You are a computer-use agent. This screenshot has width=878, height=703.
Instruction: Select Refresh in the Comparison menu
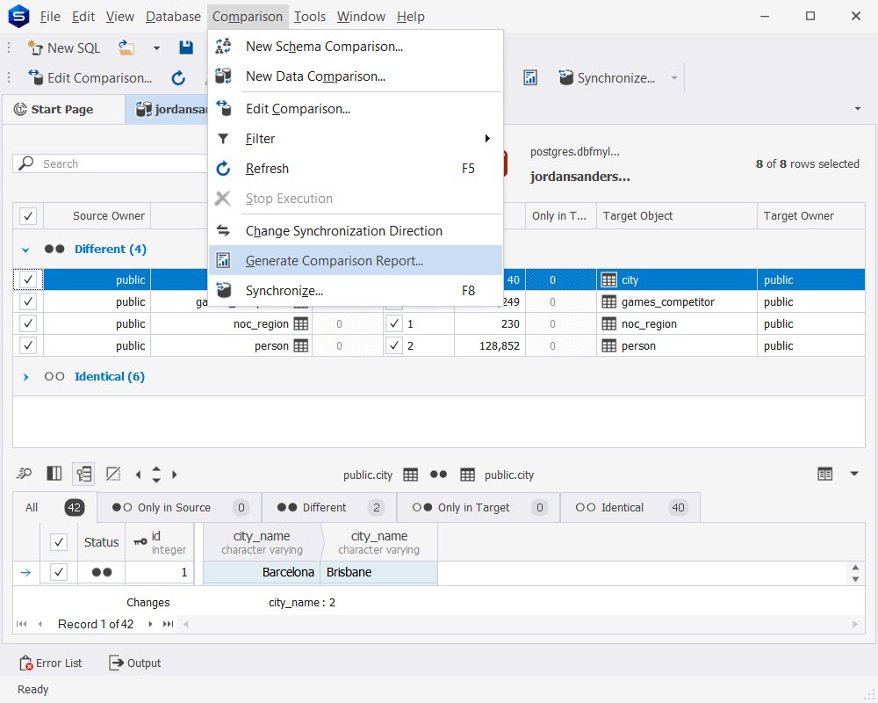(355, 168)
